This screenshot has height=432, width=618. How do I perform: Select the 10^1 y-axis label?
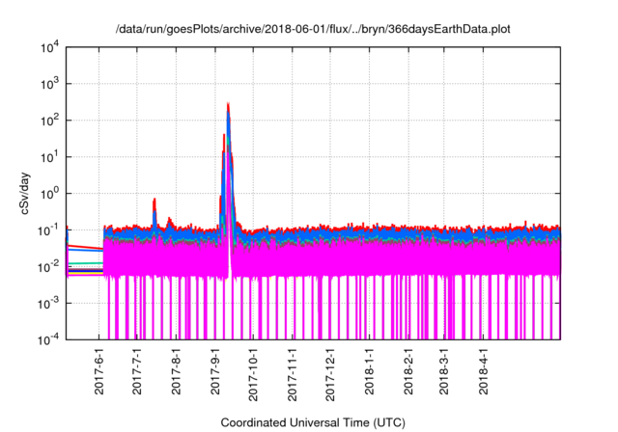click(50, 157)
